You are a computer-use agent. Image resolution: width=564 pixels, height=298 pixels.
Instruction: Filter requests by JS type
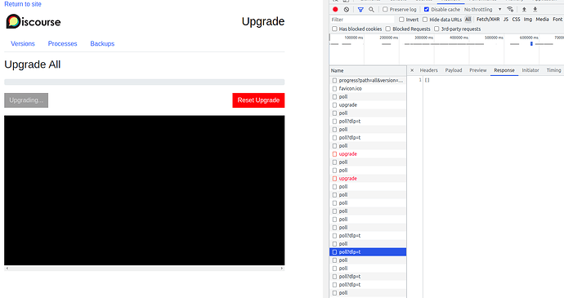click(x=506, y=20)
